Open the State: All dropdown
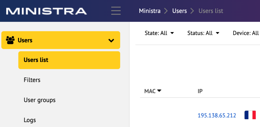Image resolution: width=260 pixels, height=127 pixels. [159, 33]
